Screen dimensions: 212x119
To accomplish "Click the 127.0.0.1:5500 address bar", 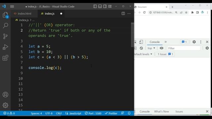I will tap(163, 13).
